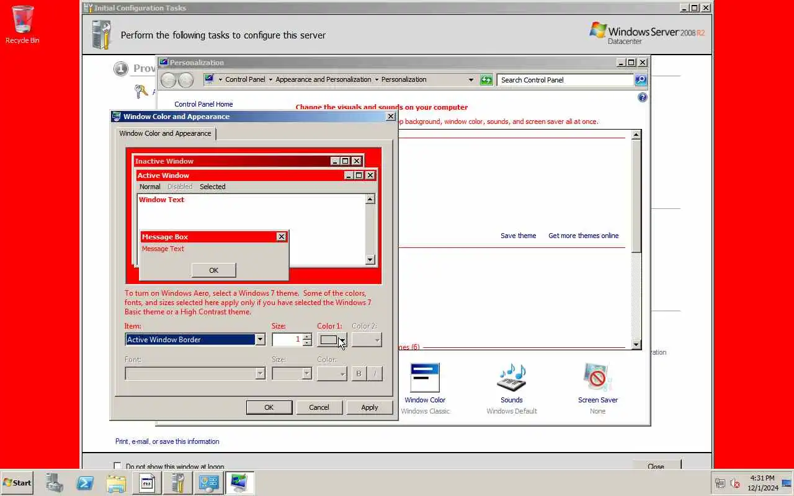
Task: Click the Control Panel taskbar button
Action: (208, 482)
